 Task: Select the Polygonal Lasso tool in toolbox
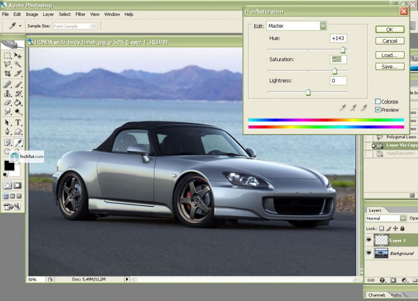click(7, 64)
